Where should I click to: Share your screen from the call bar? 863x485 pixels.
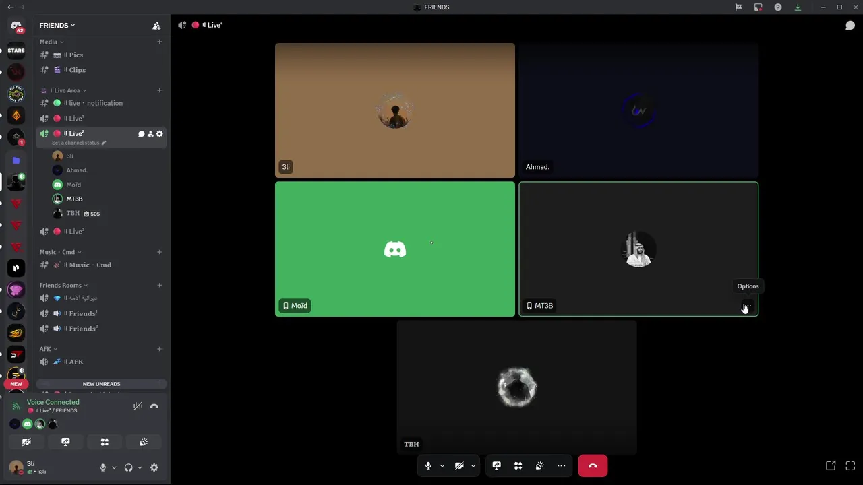[x=497, y=465]
